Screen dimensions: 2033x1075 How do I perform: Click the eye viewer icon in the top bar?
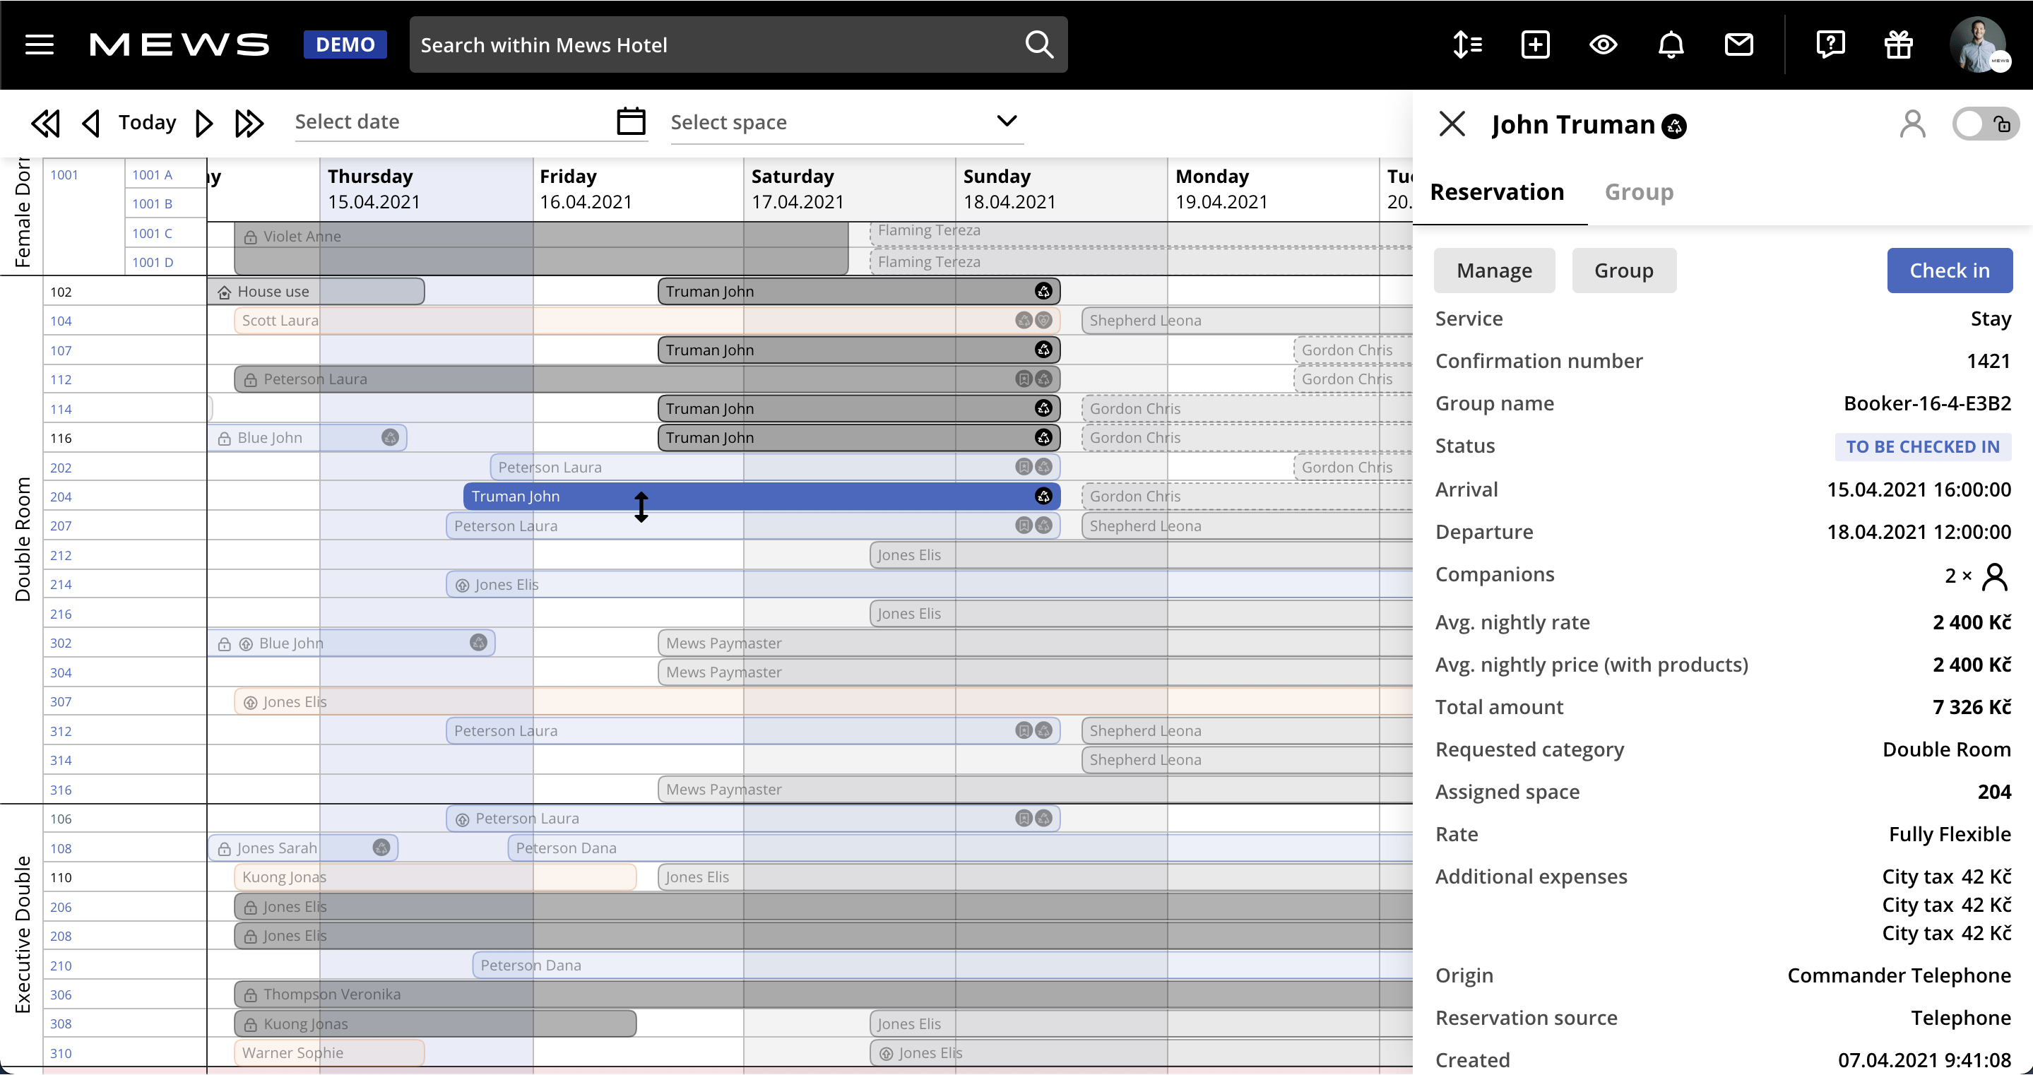tap(1604, 45)
